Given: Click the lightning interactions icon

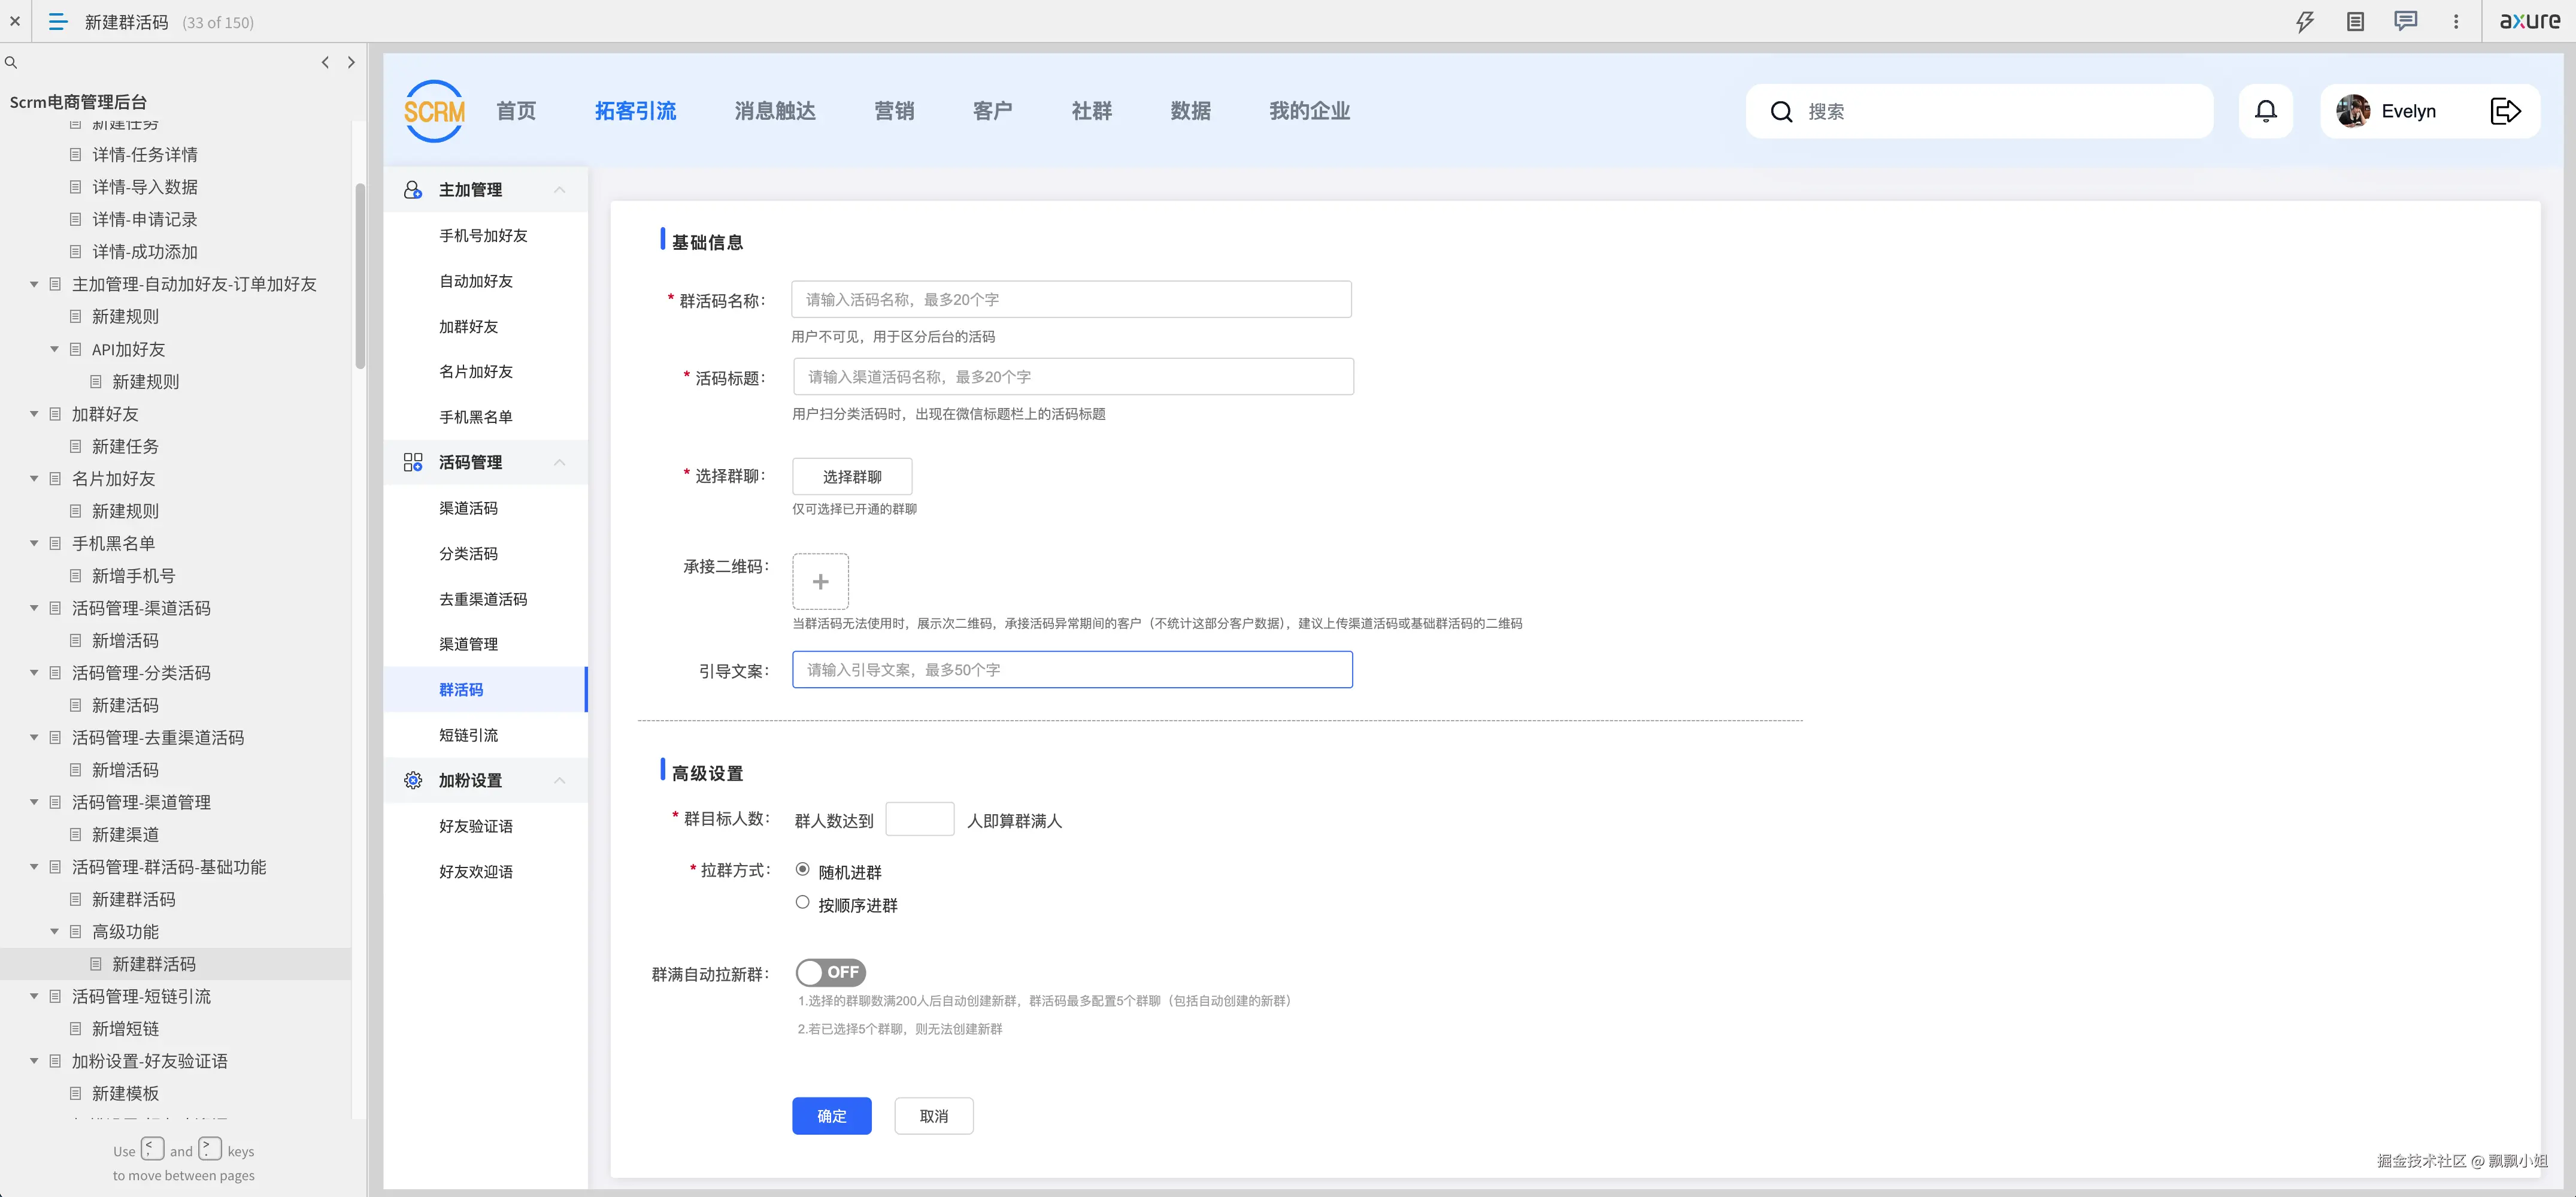Looking at the screenshot, I should tap(2305, 21).
